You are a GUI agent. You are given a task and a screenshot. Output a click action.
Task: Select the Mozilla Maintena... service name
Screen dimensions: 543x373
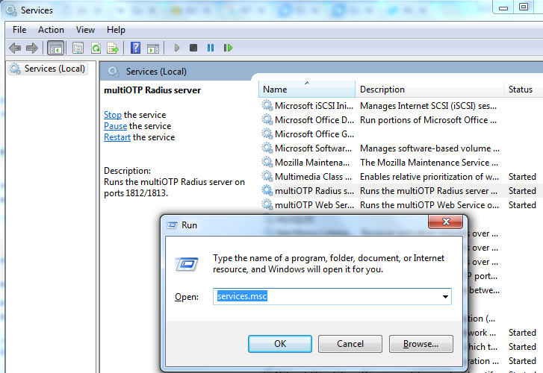pyautogui.click(x=312, y=163)
